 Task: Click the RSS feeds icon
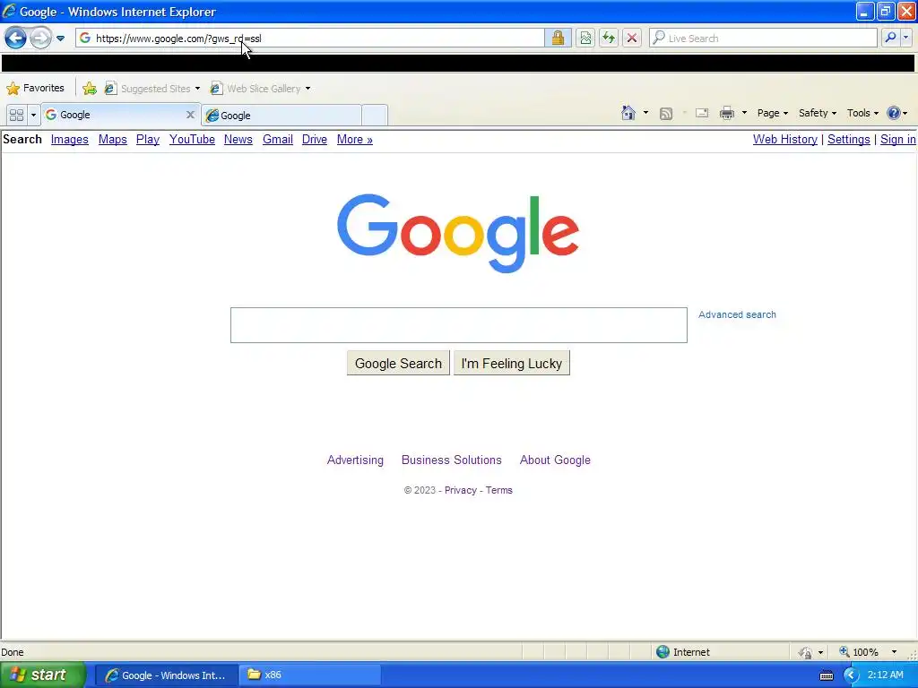click(666, 114)
